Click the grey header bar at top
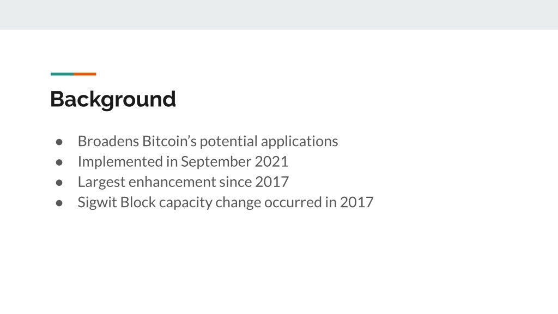This screenshot has width=558, height=314. coord(279,15)
